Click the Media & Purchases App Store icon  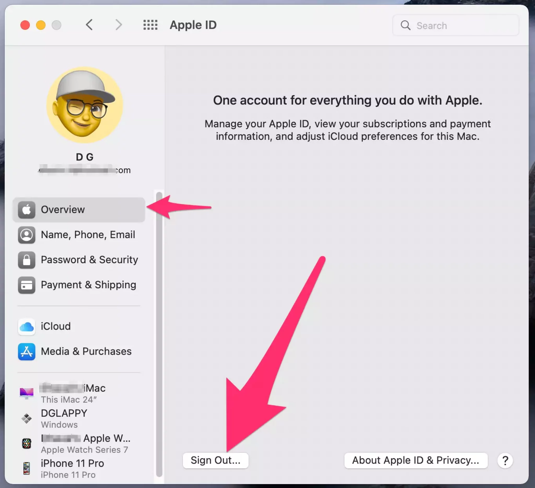pos(27,352)
